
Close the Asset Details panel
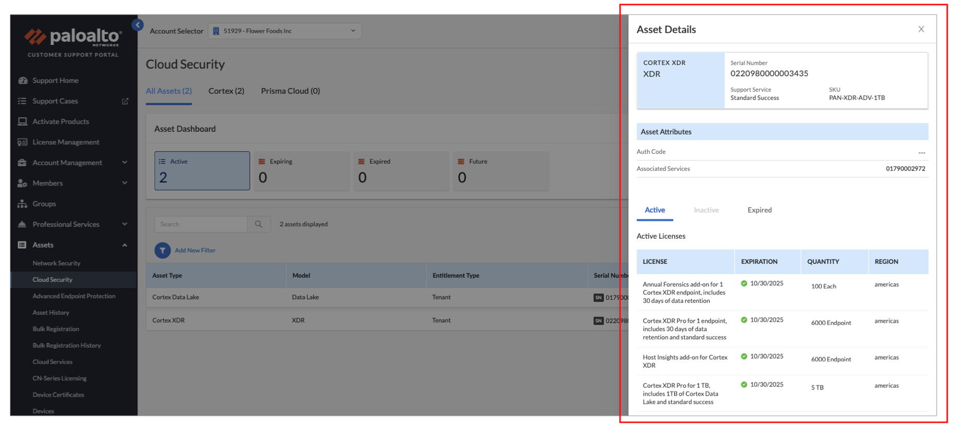click(921, 29)
